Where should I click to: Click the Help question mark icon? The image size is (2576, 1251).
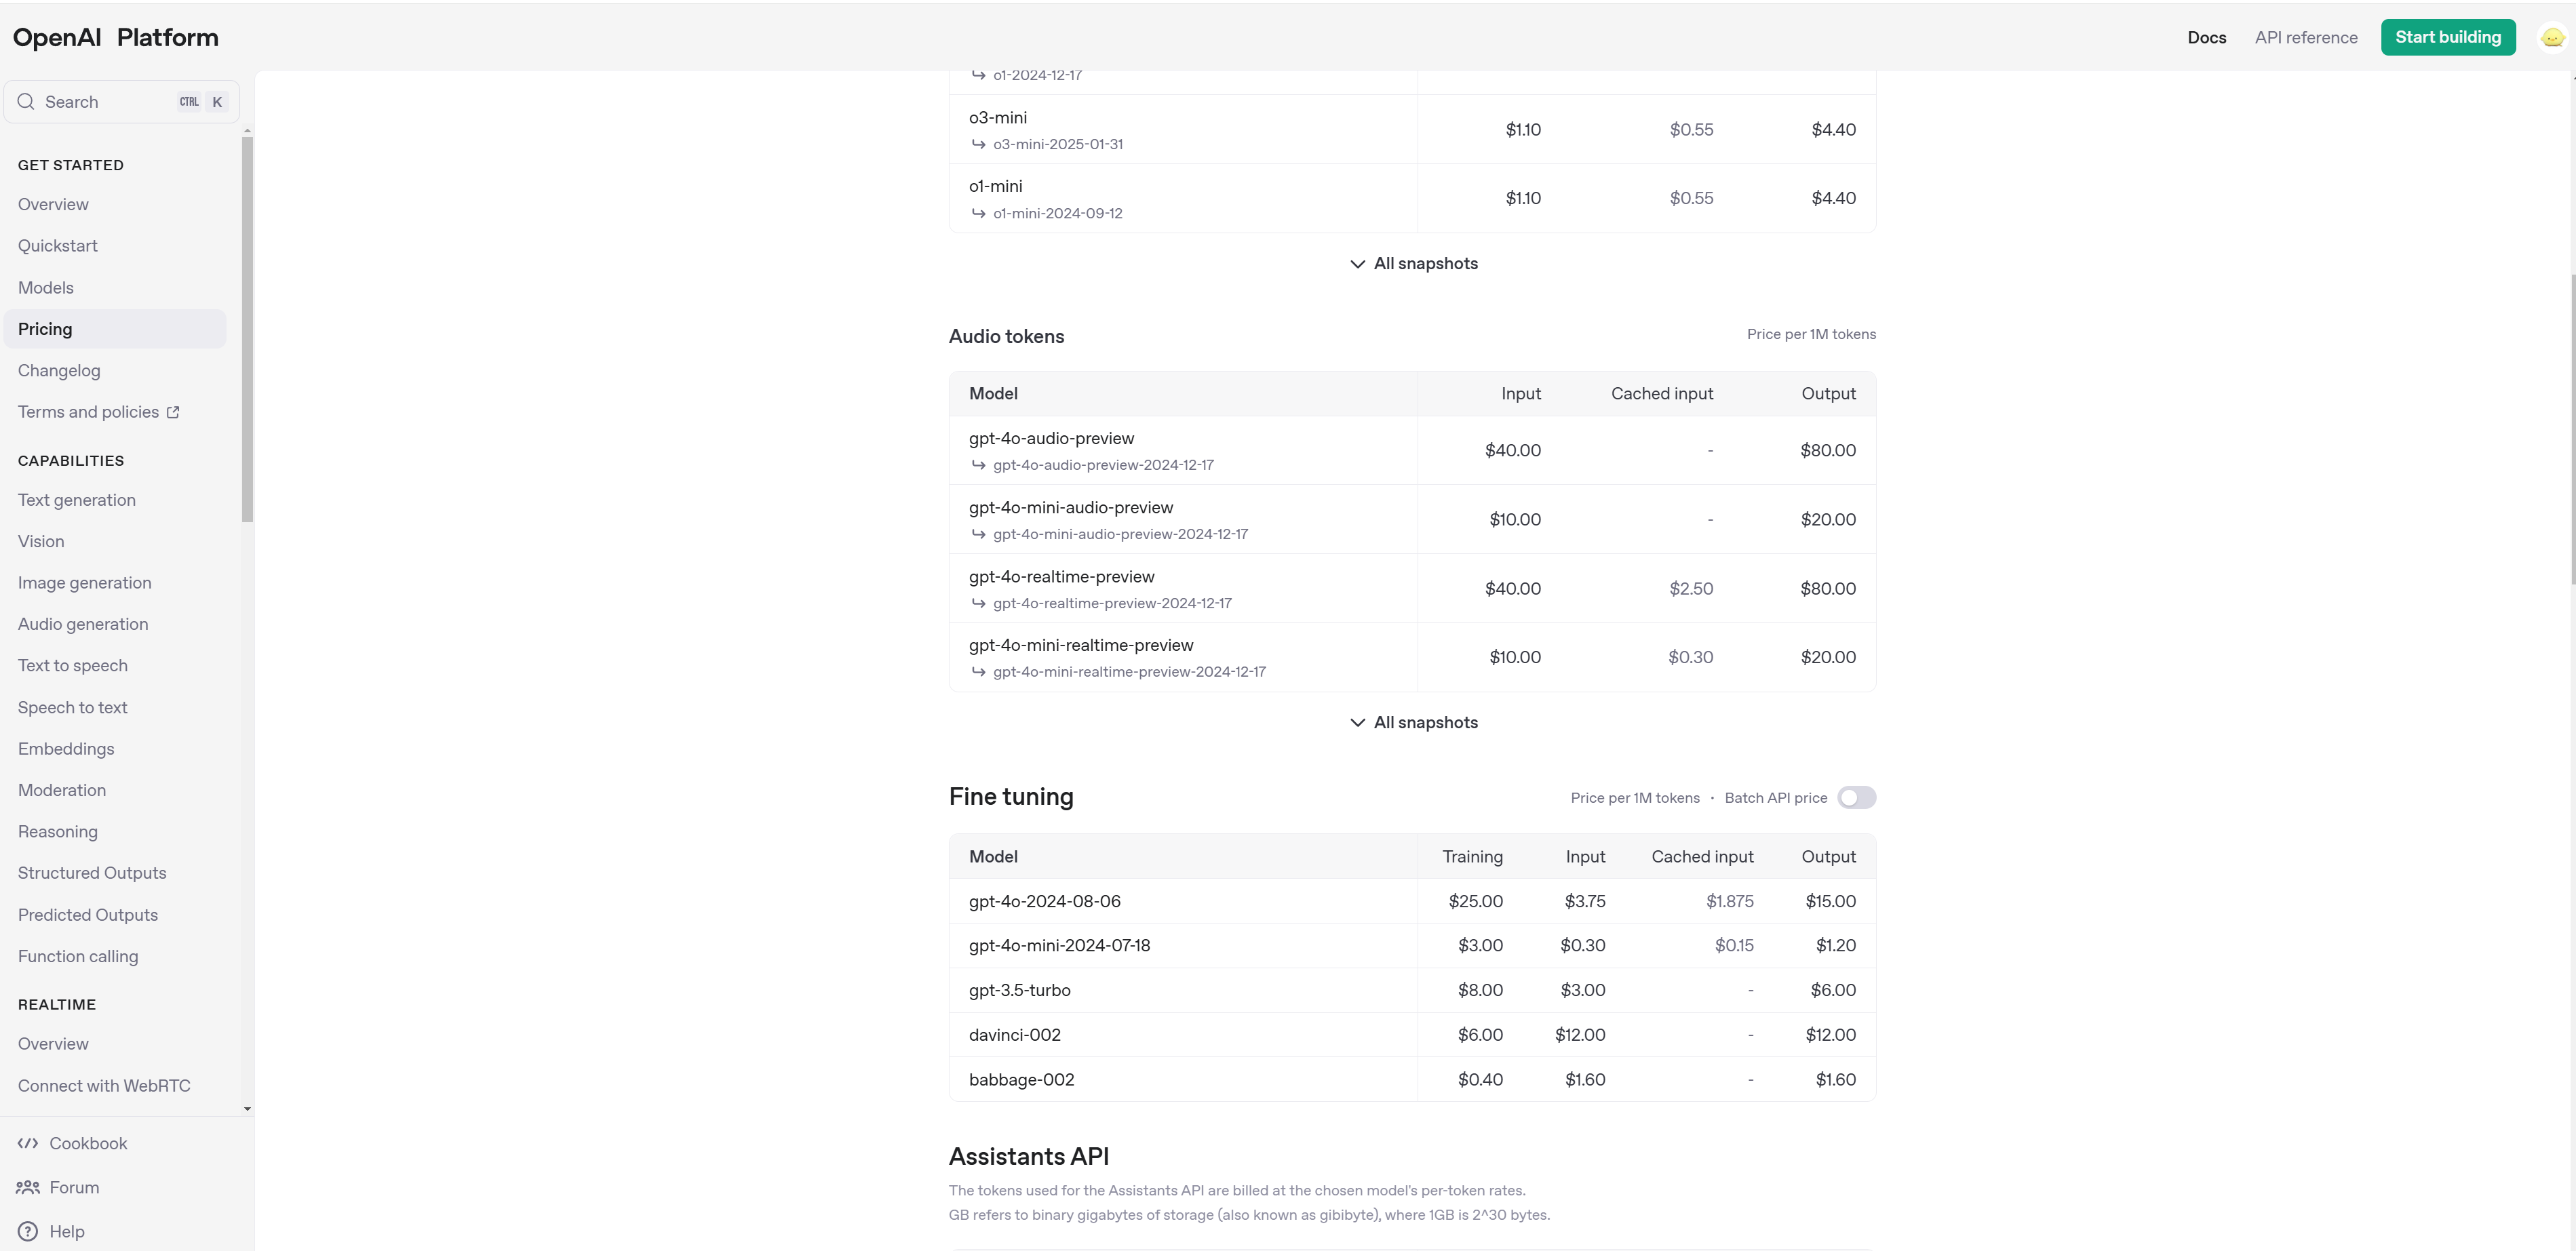pos(28,1231)
